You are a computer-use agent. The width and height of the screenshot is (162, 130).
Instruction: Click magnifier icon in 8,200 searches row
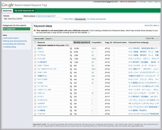[x=71, y=52]
